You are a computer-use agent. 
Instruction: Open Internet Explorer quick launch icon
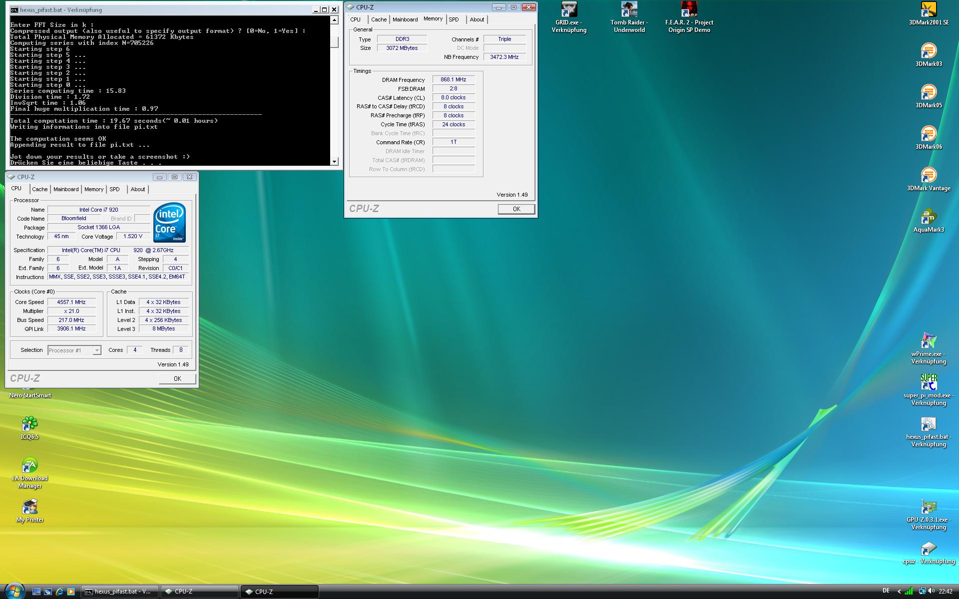pos(59,592)
